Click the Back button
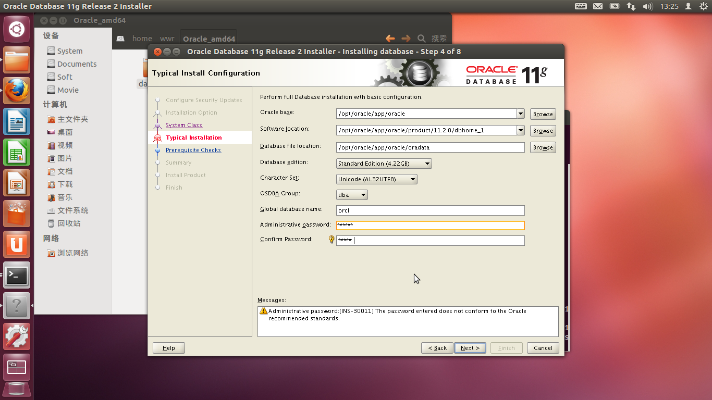The height and width of the screenshot is (400, 712). point(437,348)
